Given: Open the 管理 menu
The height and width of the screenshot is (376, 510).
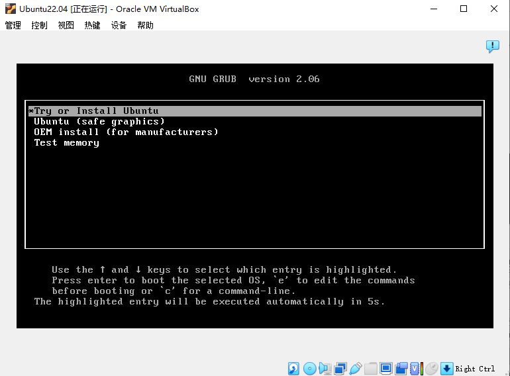Looking at the screenshot, I should (x=13, y=25).
